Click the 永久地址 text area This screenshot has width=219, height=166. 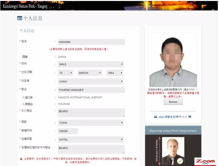coord(91,112)
